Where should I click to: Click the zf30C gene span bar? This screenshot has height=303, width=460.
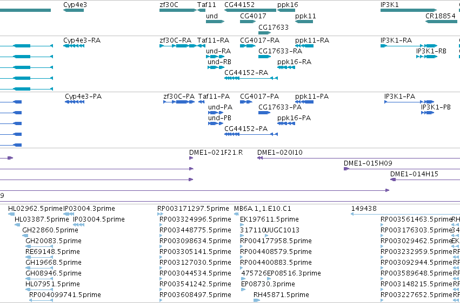[178, 10]
